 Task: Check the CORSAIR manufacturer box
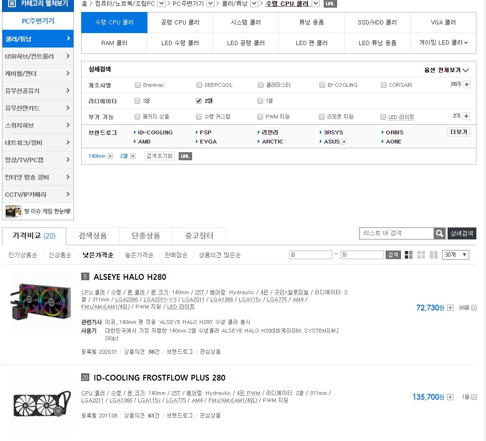click(x=384, y=85)
